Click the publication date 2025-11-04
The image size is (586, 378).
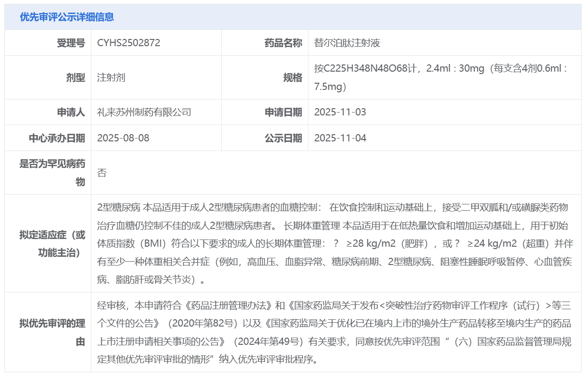[x=340, y=138]
